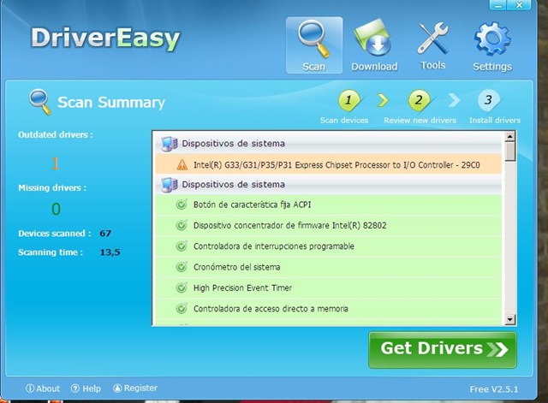
Task: Click step 3 Install drivers circle
Action: point(488,101)
